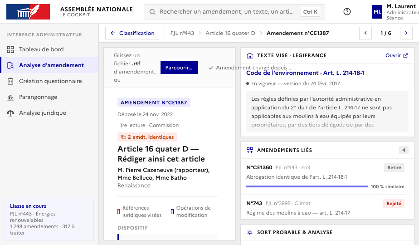Click the Rejeté status badge

pyautogui.click(x=394, y=203)
